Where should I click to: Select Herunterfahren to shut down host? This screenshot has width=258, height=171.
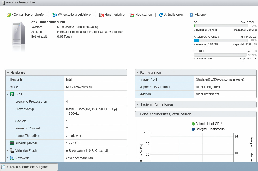[113, 15]
